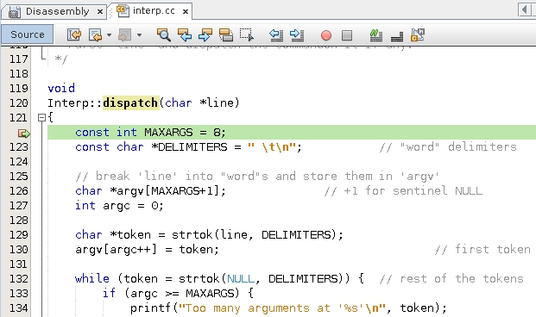Viewport: 536px width, 317px height.
Task: Click the Find Selection magnifier icon
Action: click(164, 34)
